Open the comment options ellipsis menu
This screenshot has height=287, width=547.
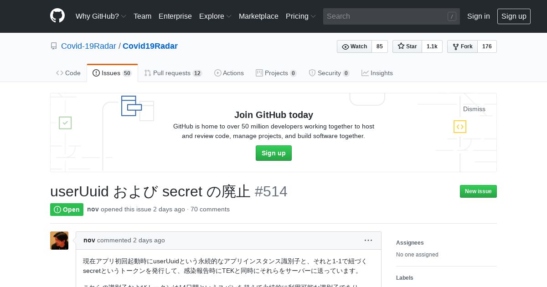pyautogui.click(x=368, y=240)
